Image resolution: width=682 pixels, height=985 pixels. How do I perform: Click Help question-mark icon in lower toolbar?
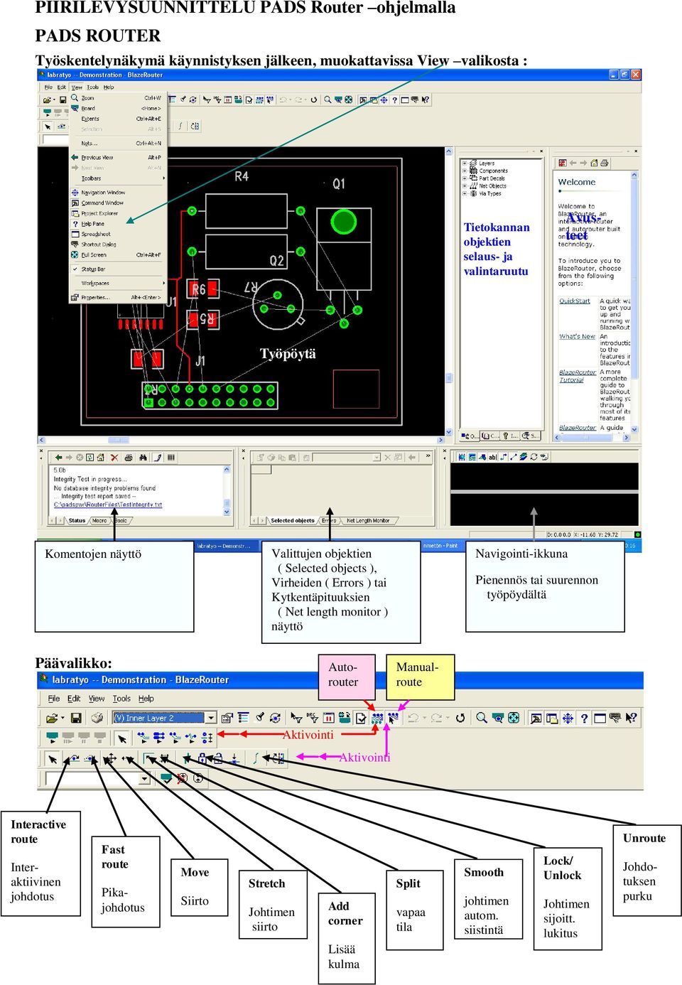point(584,718)
